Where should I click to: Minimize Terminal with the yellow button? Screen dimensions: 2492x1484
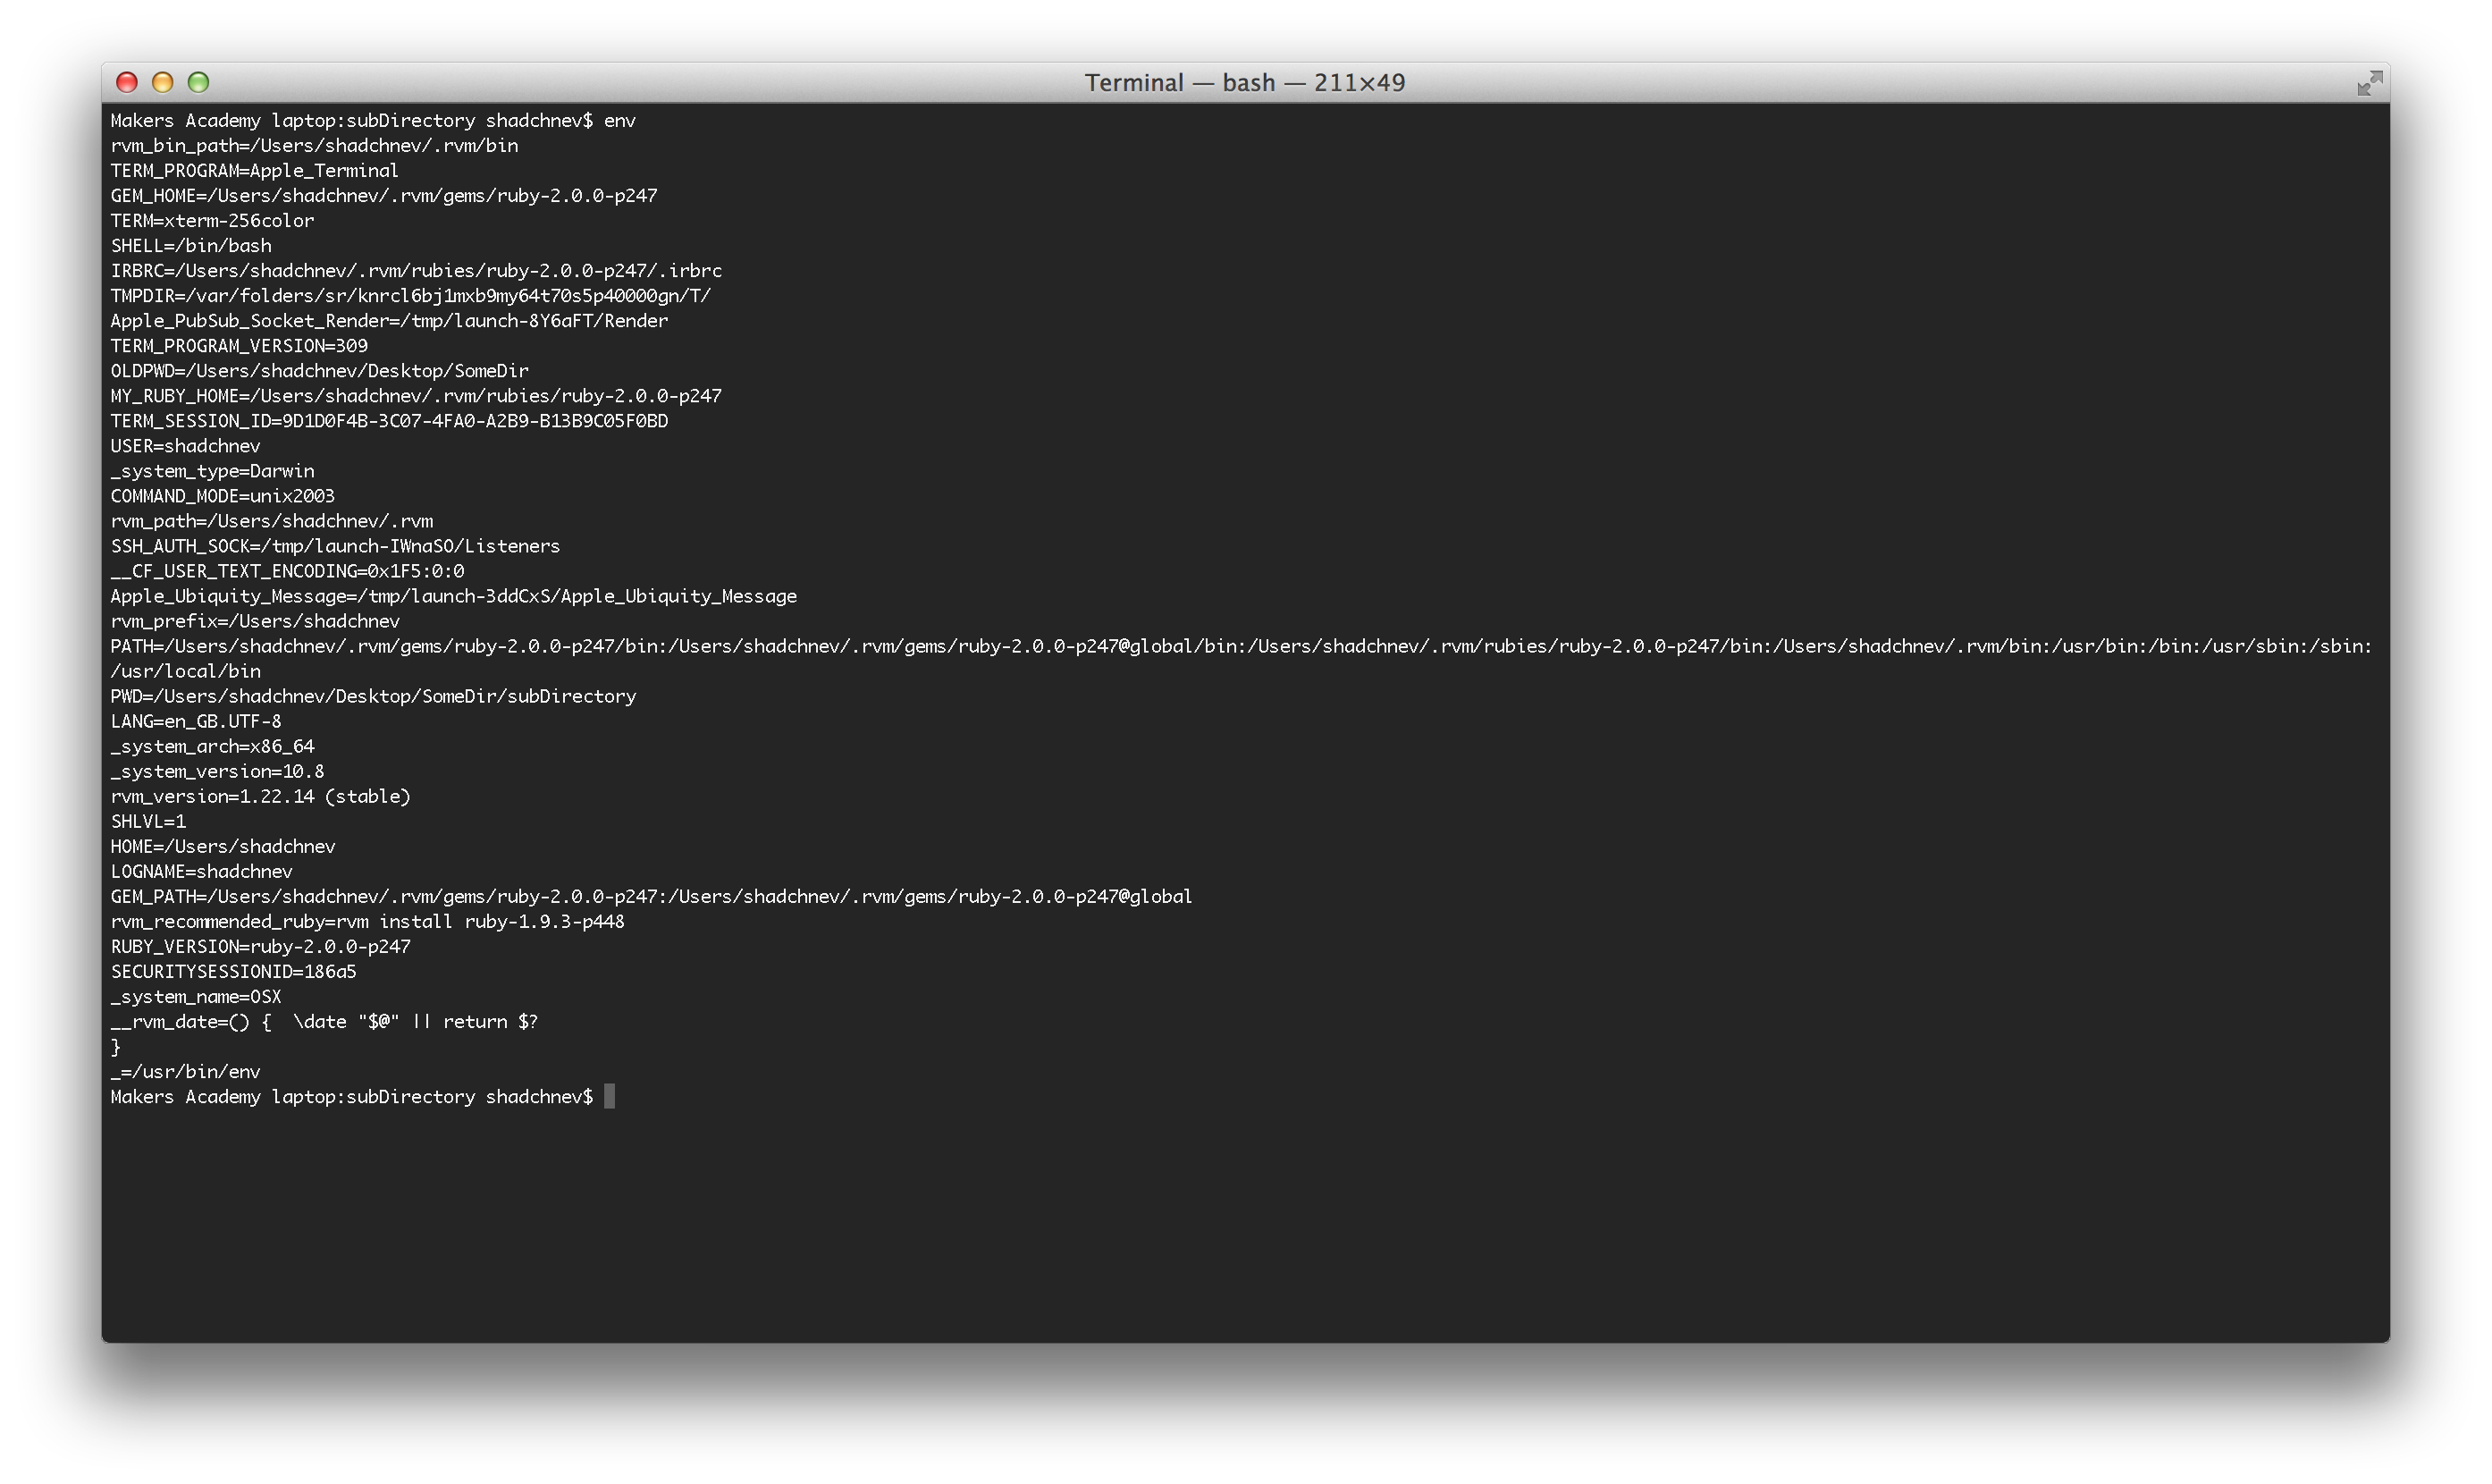(163, 82)
